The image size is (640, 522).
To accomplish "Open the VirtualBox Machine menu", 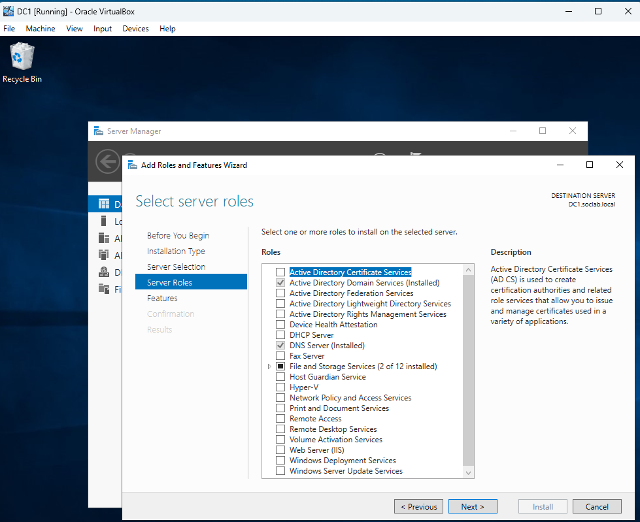I will [41, 29].
